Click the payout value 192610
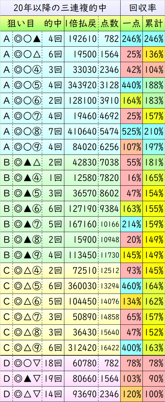Viewport: 165px width, 402px height. tap(82, 39)
